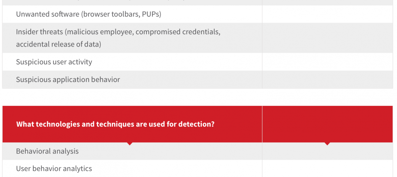The image size is (397, 177).
Task: Click blank cell beside 'User behavior analytics'
Action: [x=327, y=169]
